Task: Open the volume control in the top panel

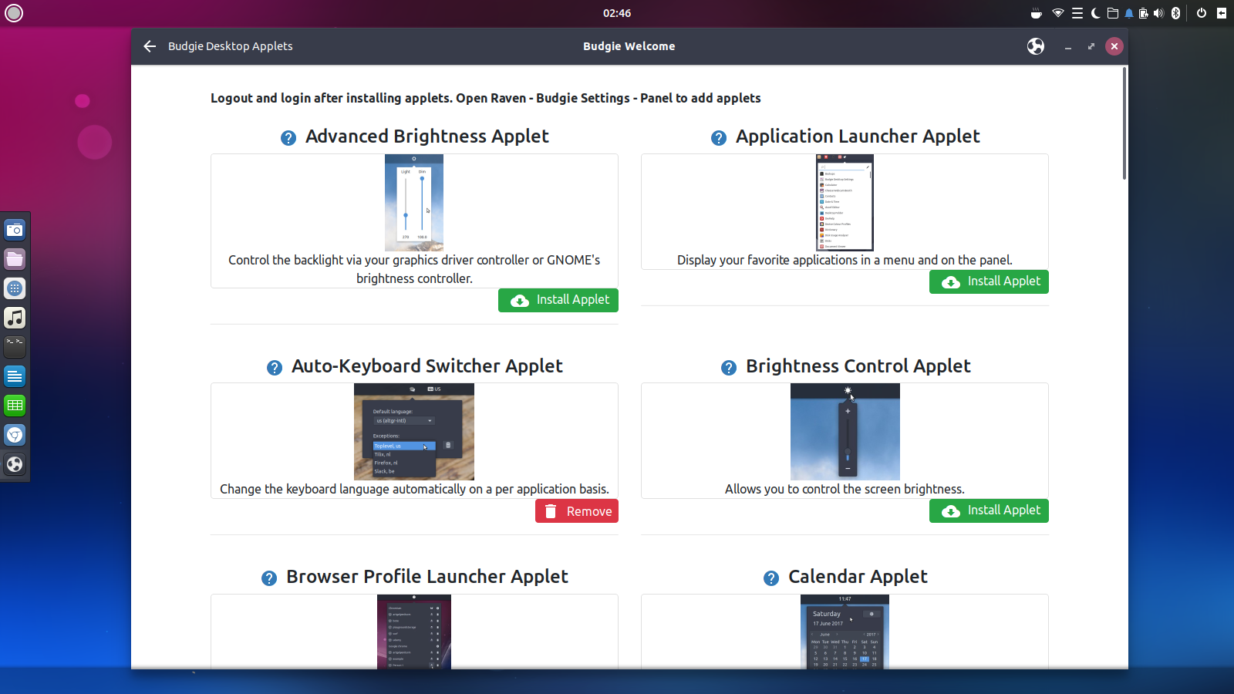Action: click(x=1158, y=13)
